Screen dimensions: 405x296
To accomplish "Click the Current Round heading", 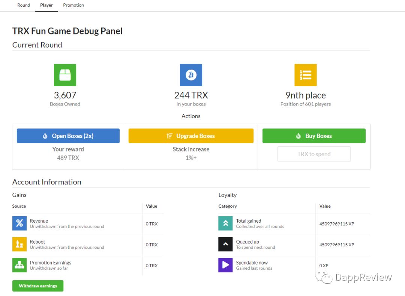I will (37, 45).
